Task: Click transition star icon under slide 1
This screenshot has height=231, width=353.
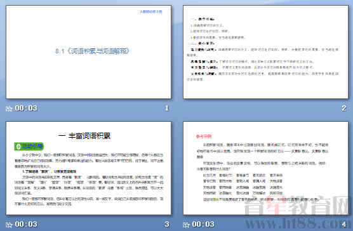Action: click(x=9, y=109)
